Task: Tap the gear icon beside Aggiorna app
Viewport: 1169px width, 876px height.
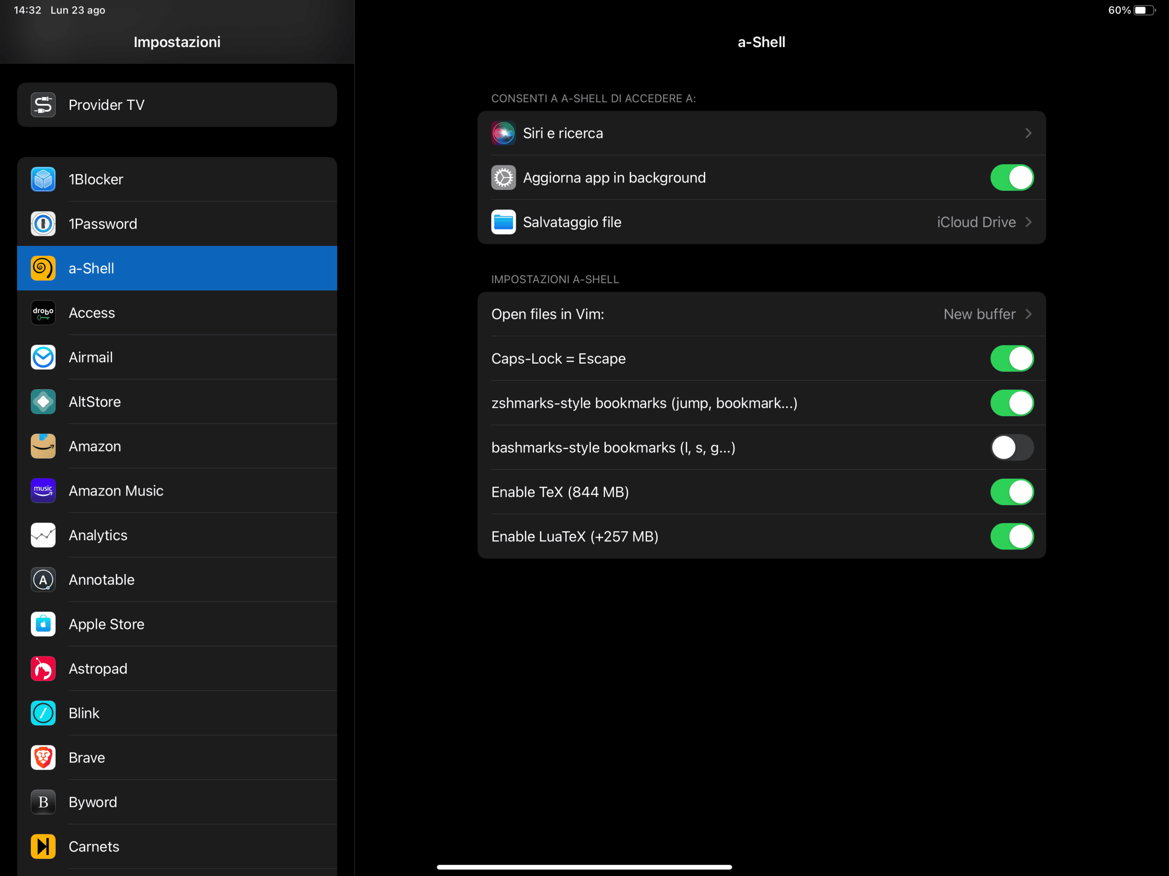Action: coord(504,178)
